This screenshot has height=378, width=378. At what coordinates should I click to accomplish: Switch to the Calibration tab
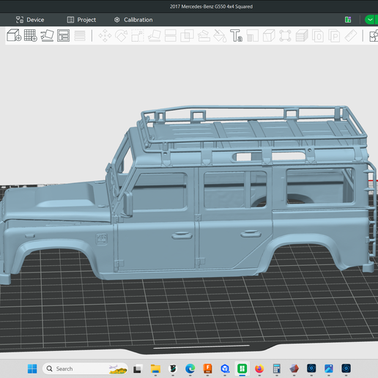pyautogui.click(x=133, y=20)
